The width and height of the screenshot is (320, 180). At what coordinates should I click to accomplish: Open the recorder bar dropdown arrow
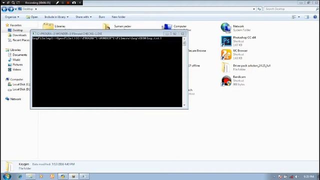(3, 2)
